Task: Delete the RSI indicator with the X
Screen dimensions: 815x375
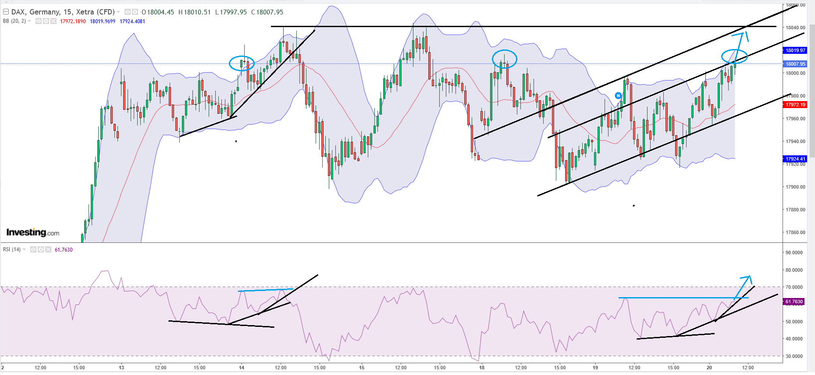Action: pos(48,249)
